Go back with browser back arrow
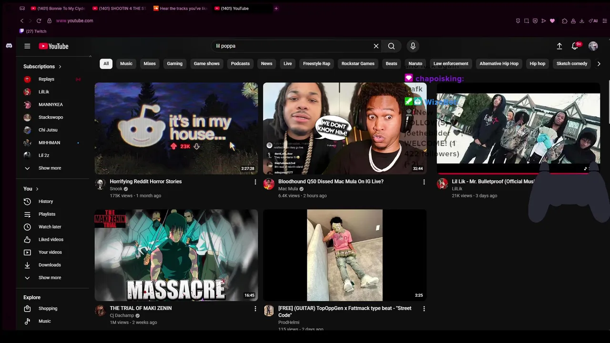The image size is (610, 343). click(x=22, y=21)
